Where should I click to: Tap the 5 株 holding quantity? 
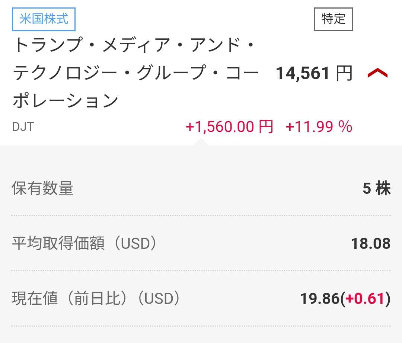[x=376, y=189]
